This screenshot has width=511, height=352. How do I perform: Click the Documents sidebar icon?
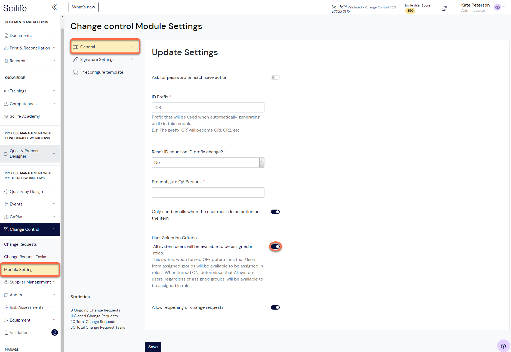tap(6, 36)
